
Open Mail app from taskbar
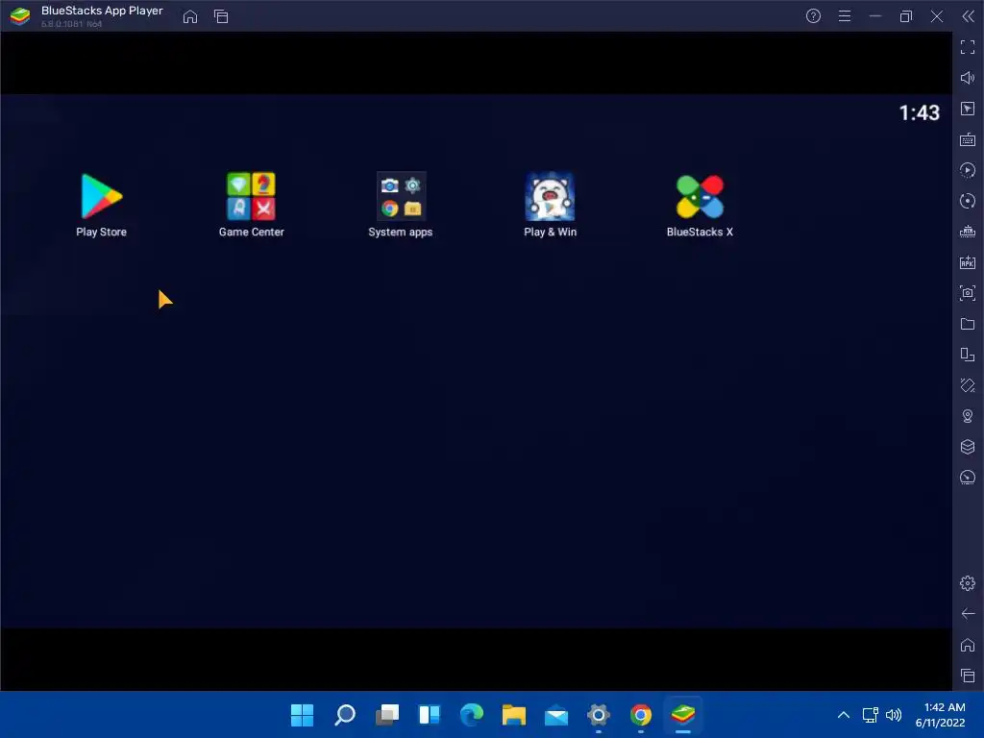pyautogui.click(x=556, y=715)
